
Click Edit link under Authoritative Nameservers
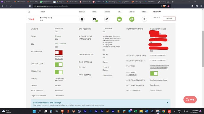tap(104, 50)
